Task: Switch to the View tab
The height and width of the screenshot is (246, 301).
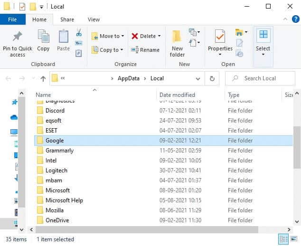Action: [94, 19]
